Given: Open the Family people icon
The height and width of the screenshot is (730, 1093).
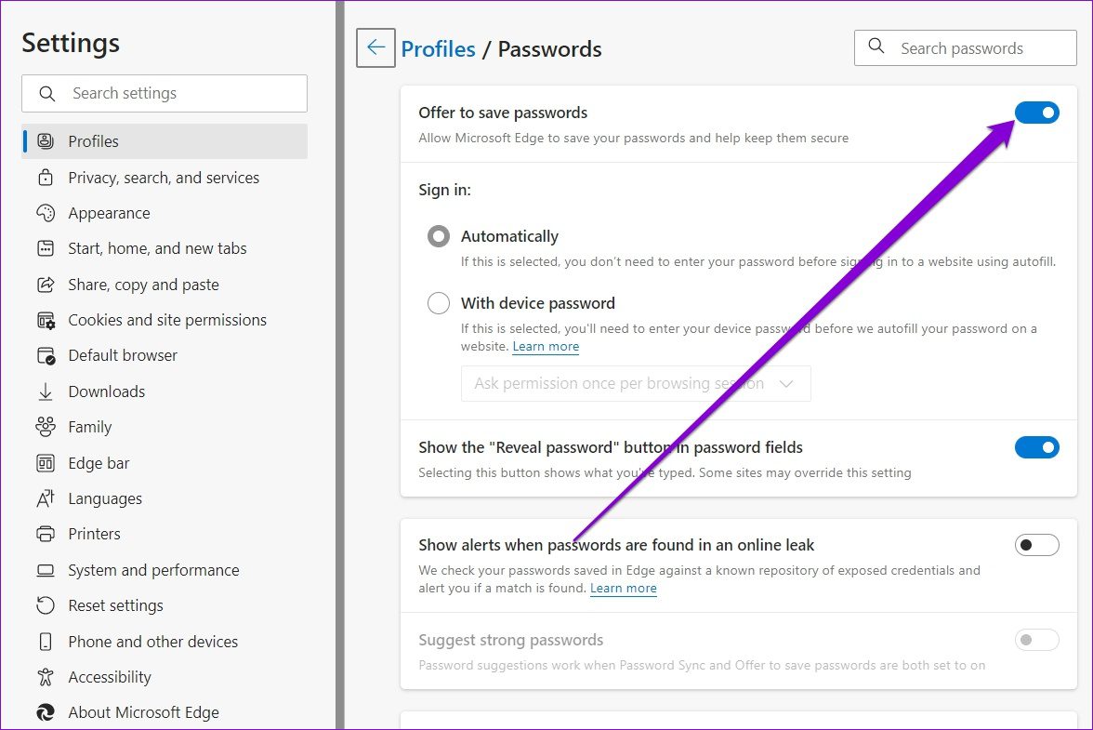Looking at the screenshot, I should click(46, 427).
